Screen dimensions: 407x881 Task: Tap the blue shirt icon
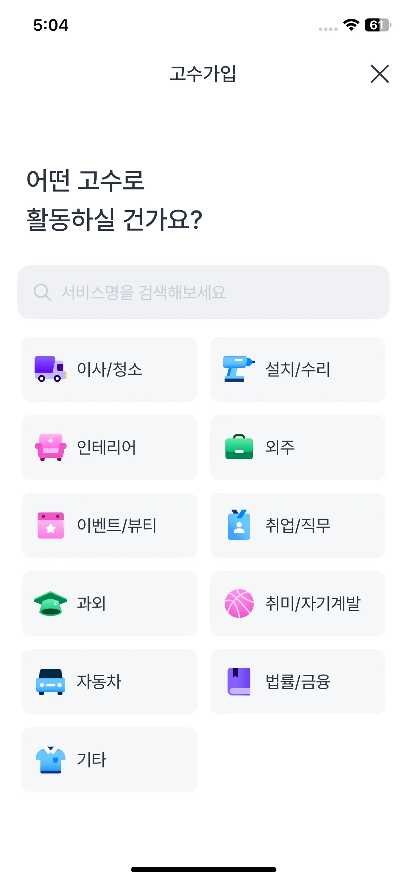coord(51,759)
